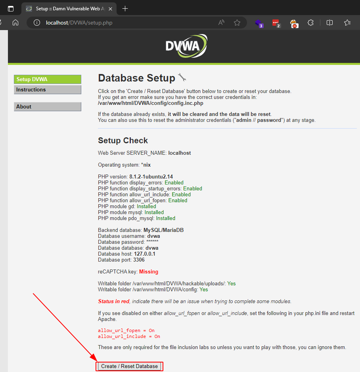Open site information icon in address bar
Image resolution: width=360 pixels, height=372 pixels.
(x=36, y=23)
